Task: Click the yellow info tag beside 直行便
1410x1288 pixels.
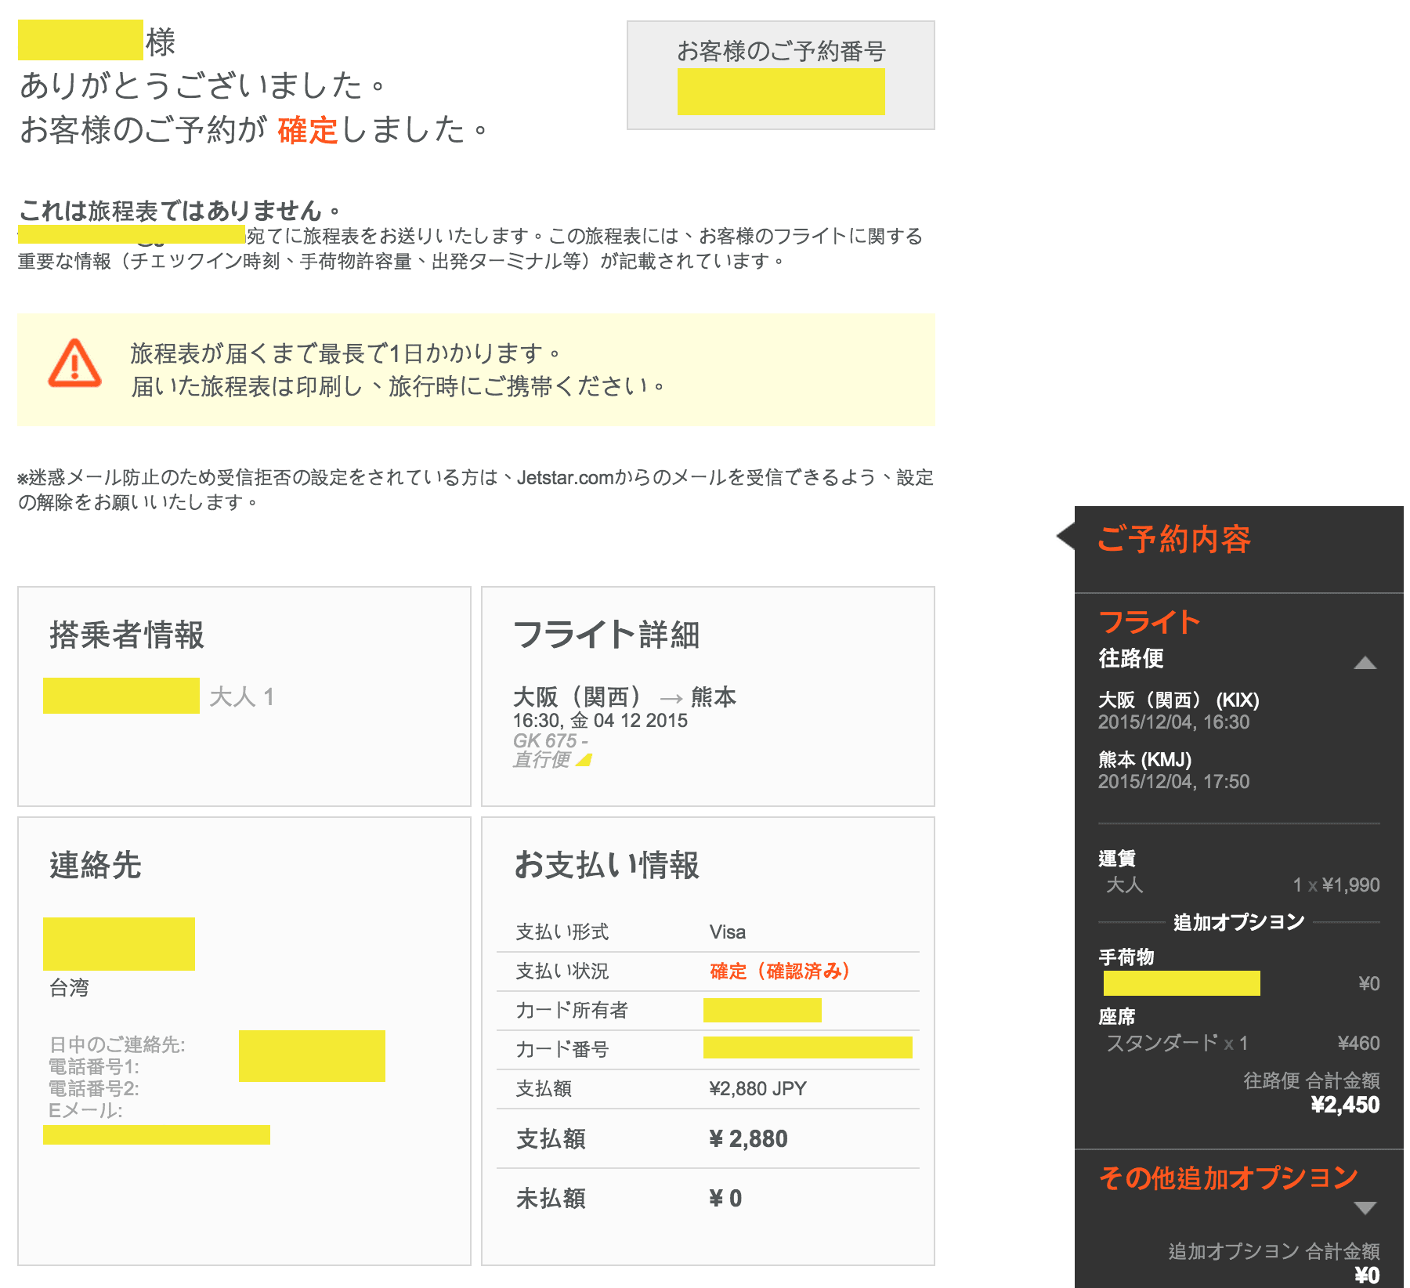Action: [584, 760]
